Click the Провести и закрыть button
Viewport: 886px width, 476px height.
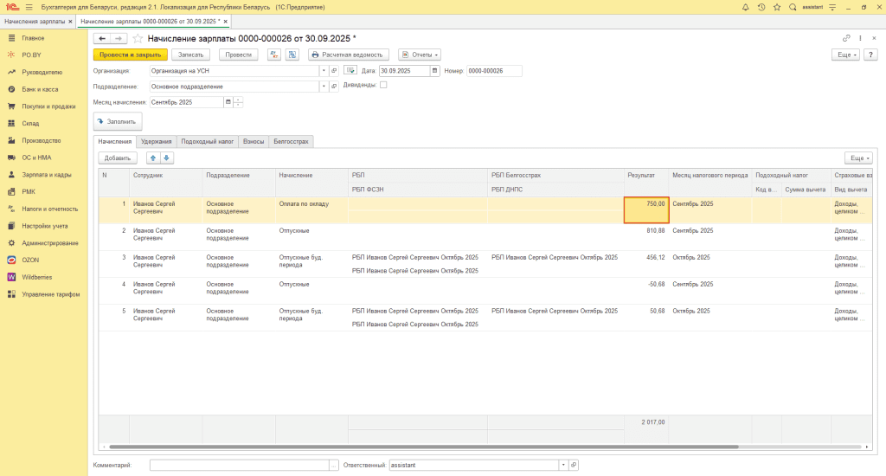130,55
